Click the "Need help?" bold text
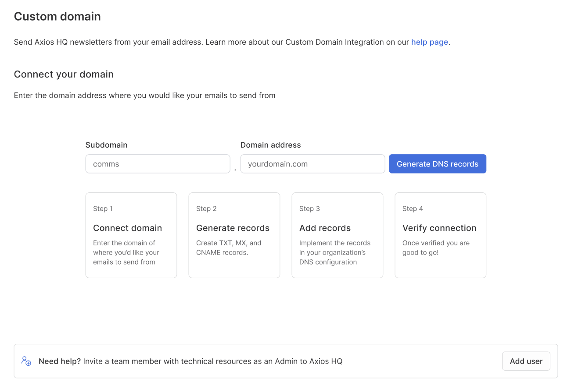Screen dimensions: 571x382 (60, 361)
